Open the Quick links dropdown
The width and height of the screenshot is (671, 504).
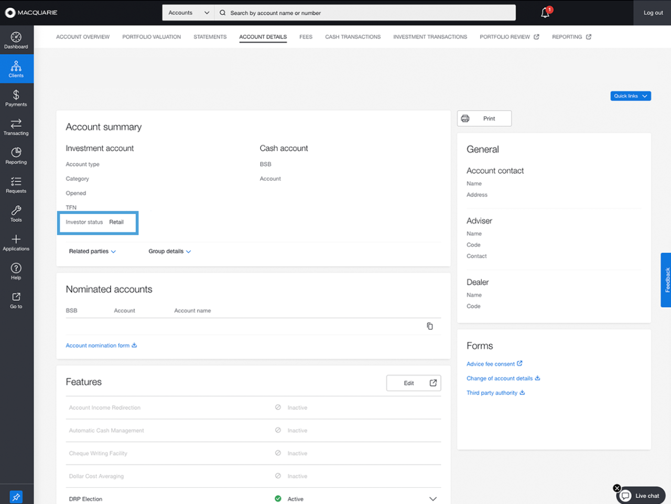coord(631,96)
